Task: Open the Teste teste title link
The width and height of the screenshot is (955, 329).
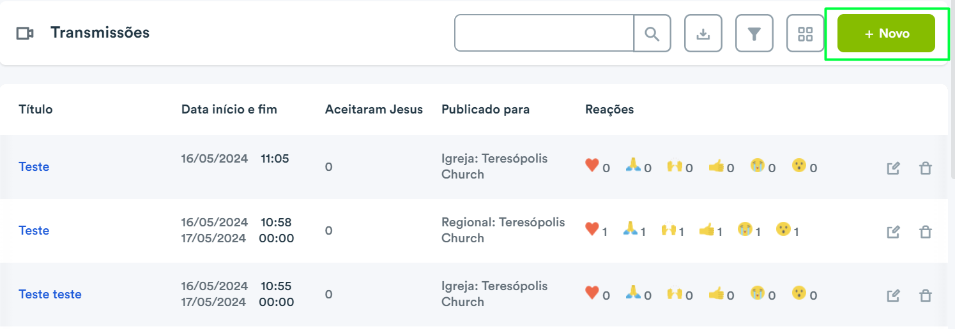Action: (x=50, y=294)
